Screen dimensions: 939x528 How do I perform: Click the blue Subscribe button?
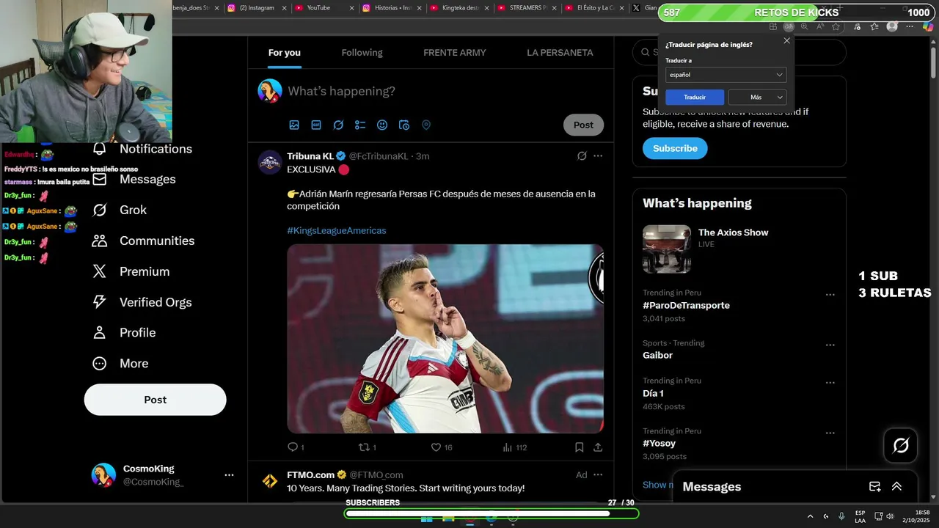[x=675, y=148]
